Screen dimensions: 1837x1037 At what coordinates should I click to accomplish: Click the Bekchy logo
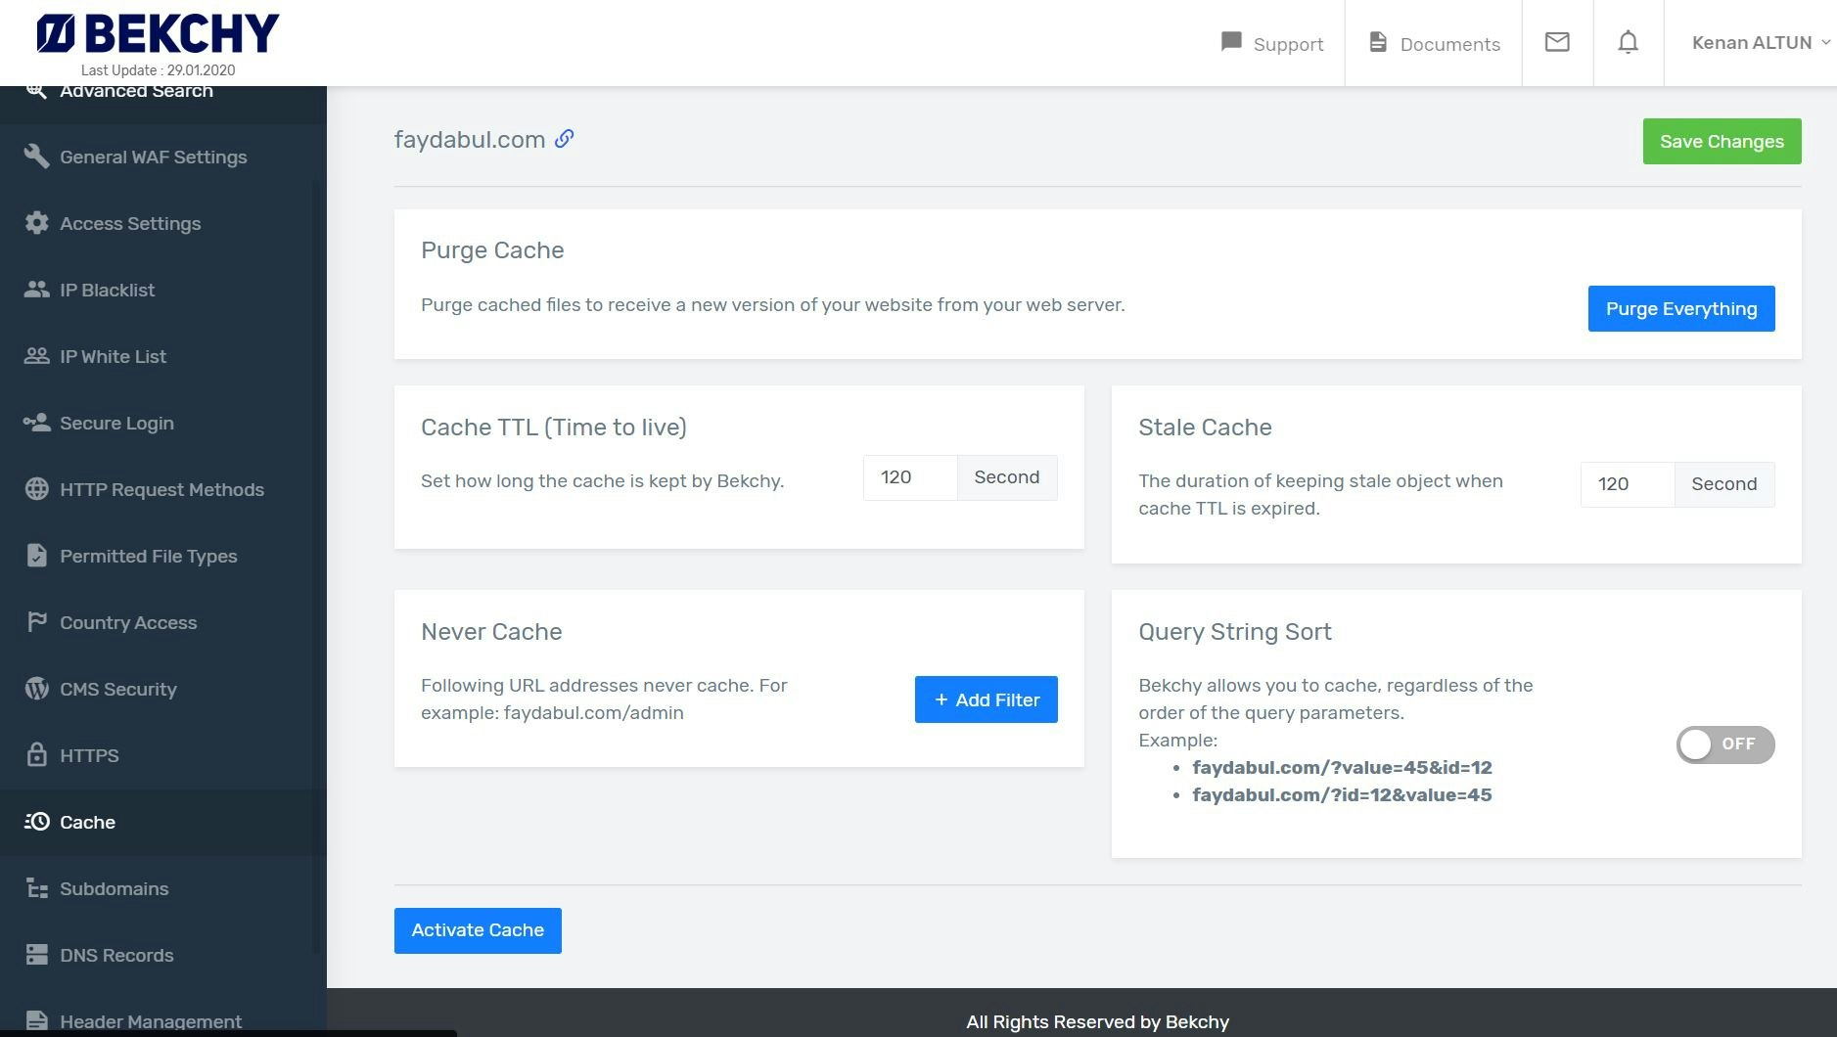158,33
